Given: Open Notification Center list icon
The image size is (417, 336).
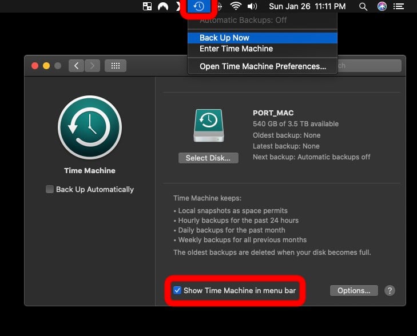Looking at the screenshot, I should click(x=399, y=6).
